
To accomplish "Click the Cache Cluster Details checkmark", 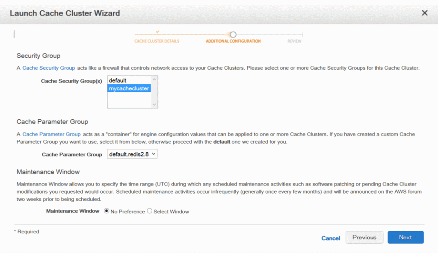I will point(157,32).
